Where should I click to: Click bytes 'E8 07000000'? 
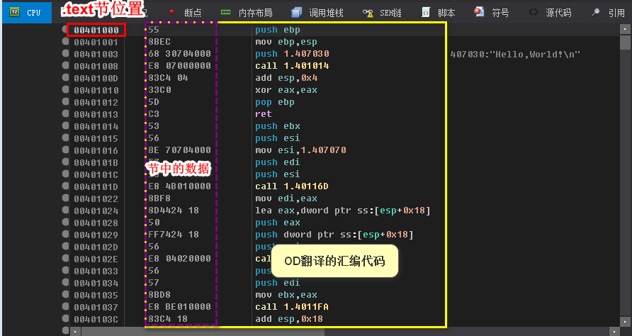pyautogui.click(x=180, y=66)
